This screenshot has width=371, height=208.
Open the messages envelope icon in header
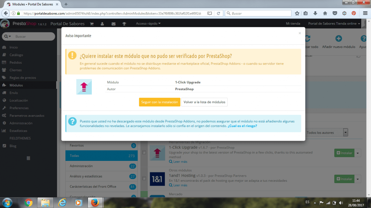point(113,24)
